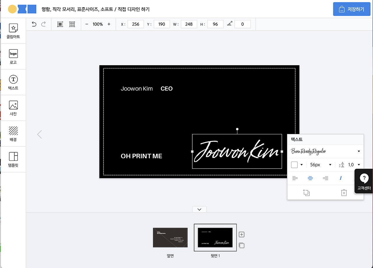The height and width of the screenshot is (268, 373).
Task: Click the 텍스트 panel header label
Action: click(297, 139)
